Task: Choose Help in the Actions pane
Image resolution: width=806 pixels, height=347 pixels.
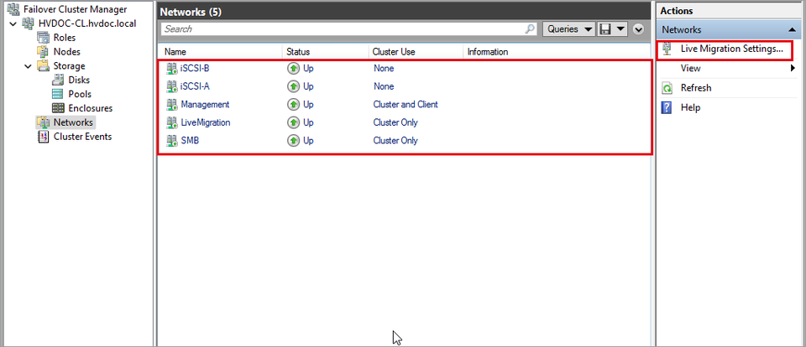Action: coord(690,107)
